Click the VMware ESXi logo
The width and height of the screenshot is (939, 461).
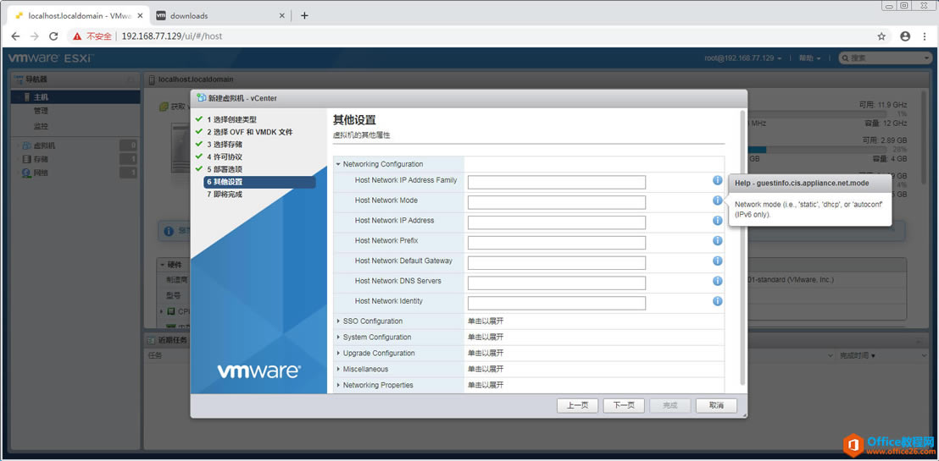(x=50, y=58)
